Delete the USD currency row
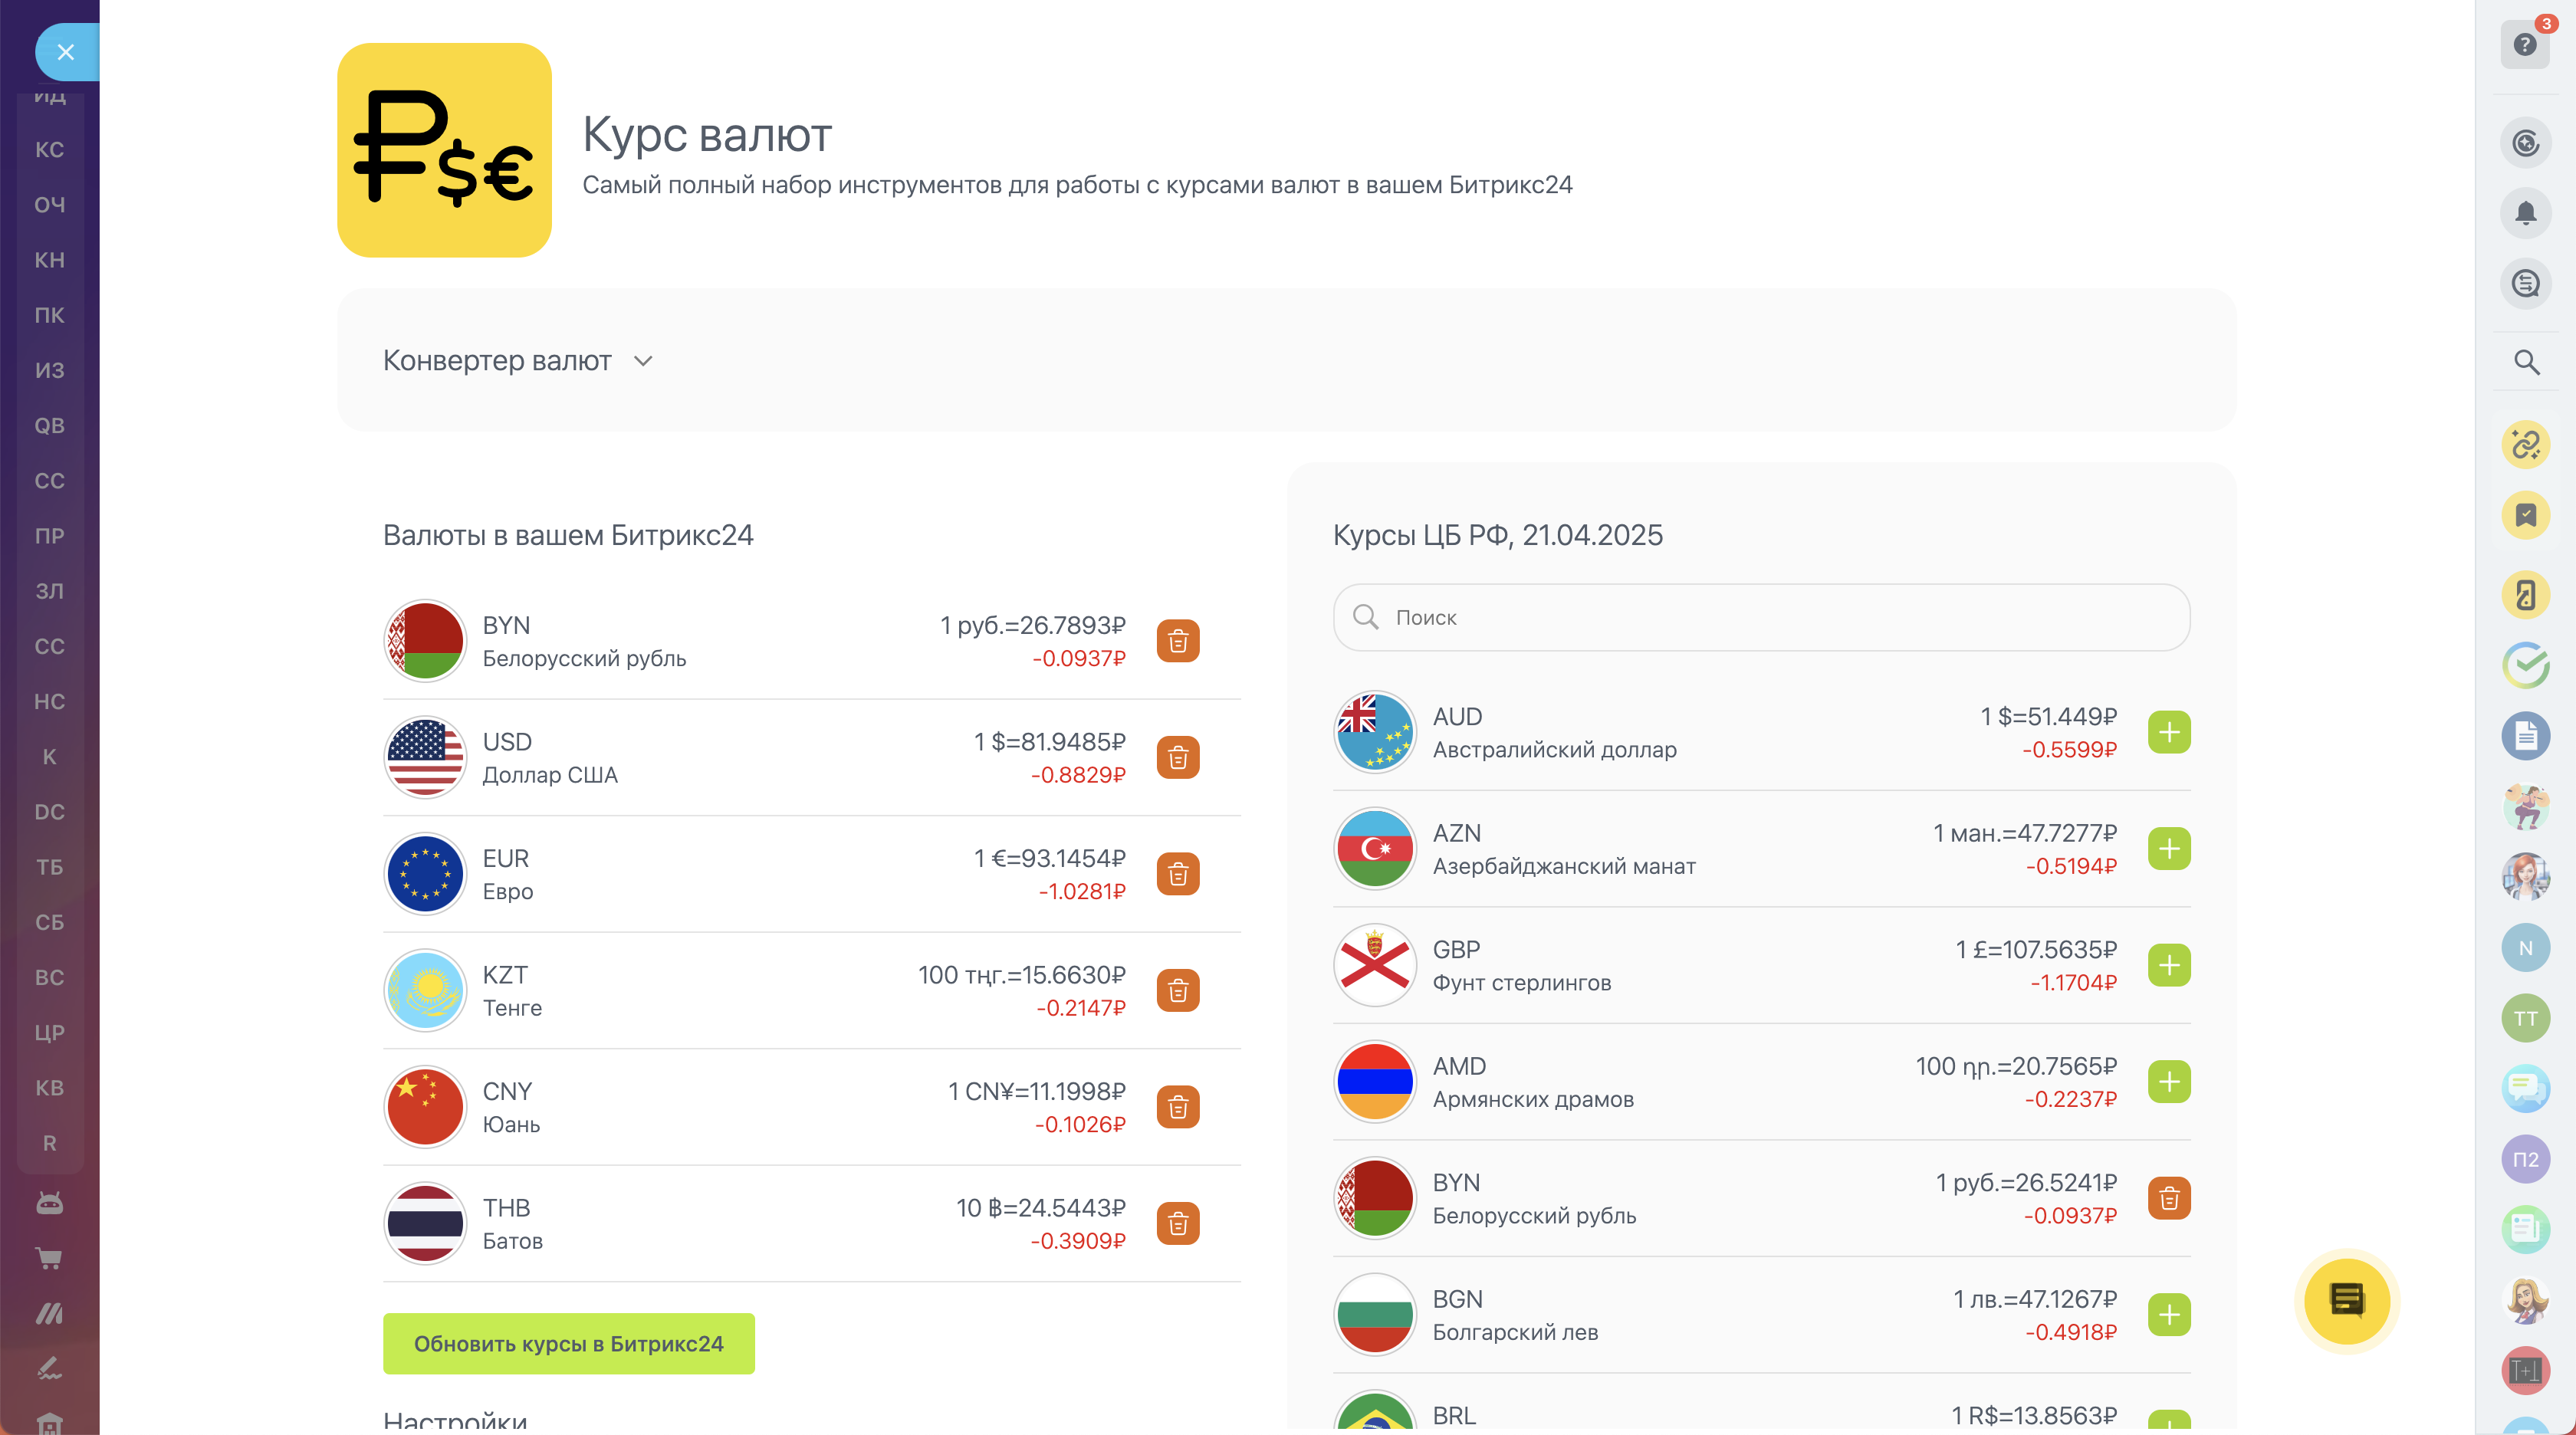This screenshot has height=1435, width=2576. point(1178,757)
